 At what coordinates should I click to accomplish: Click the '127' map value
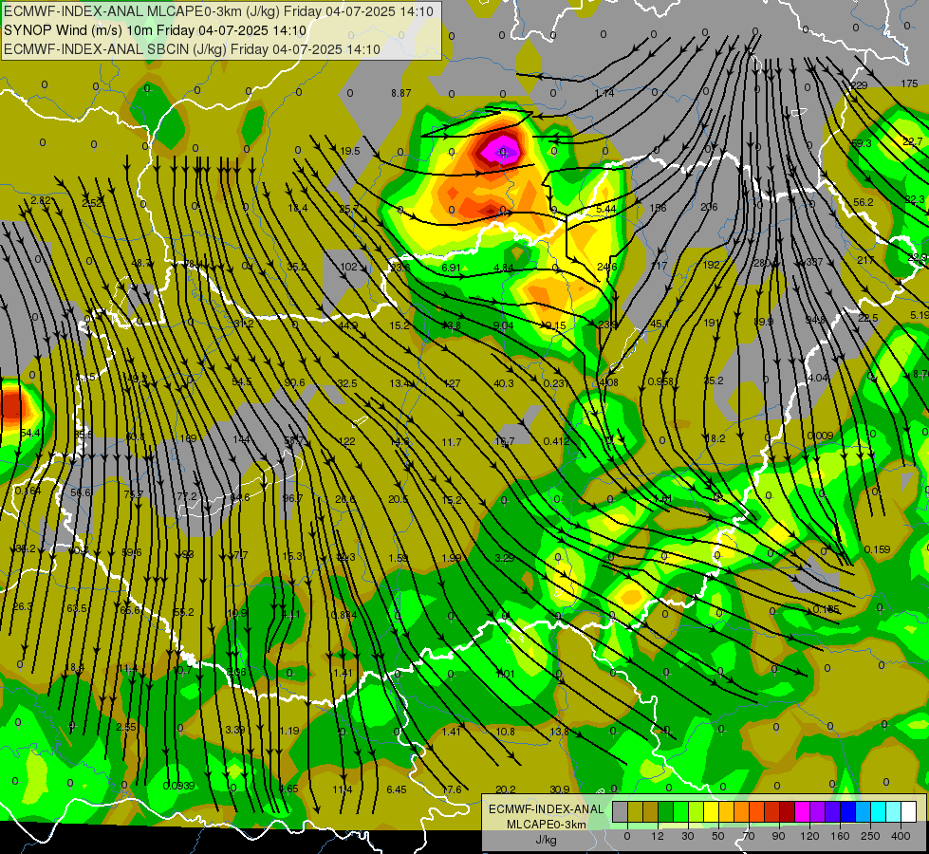452,383
